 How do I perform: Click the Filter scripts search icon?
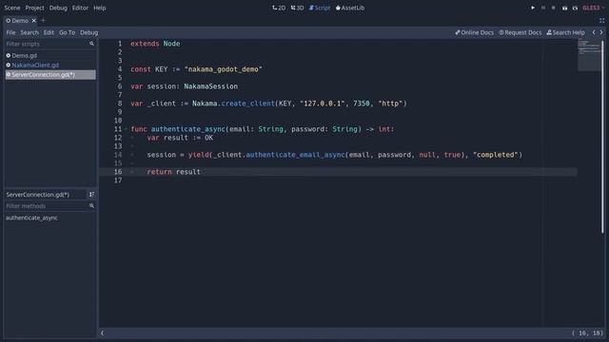click(x=91, y=44)
